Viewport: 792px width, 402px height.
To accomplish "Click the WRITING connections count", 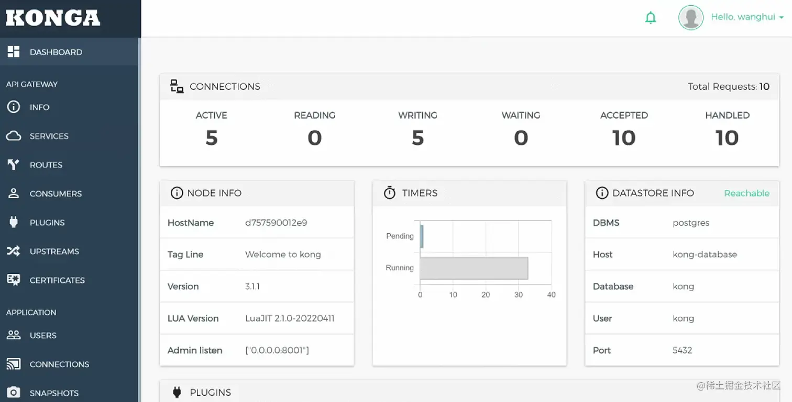I will click(417, 137).
